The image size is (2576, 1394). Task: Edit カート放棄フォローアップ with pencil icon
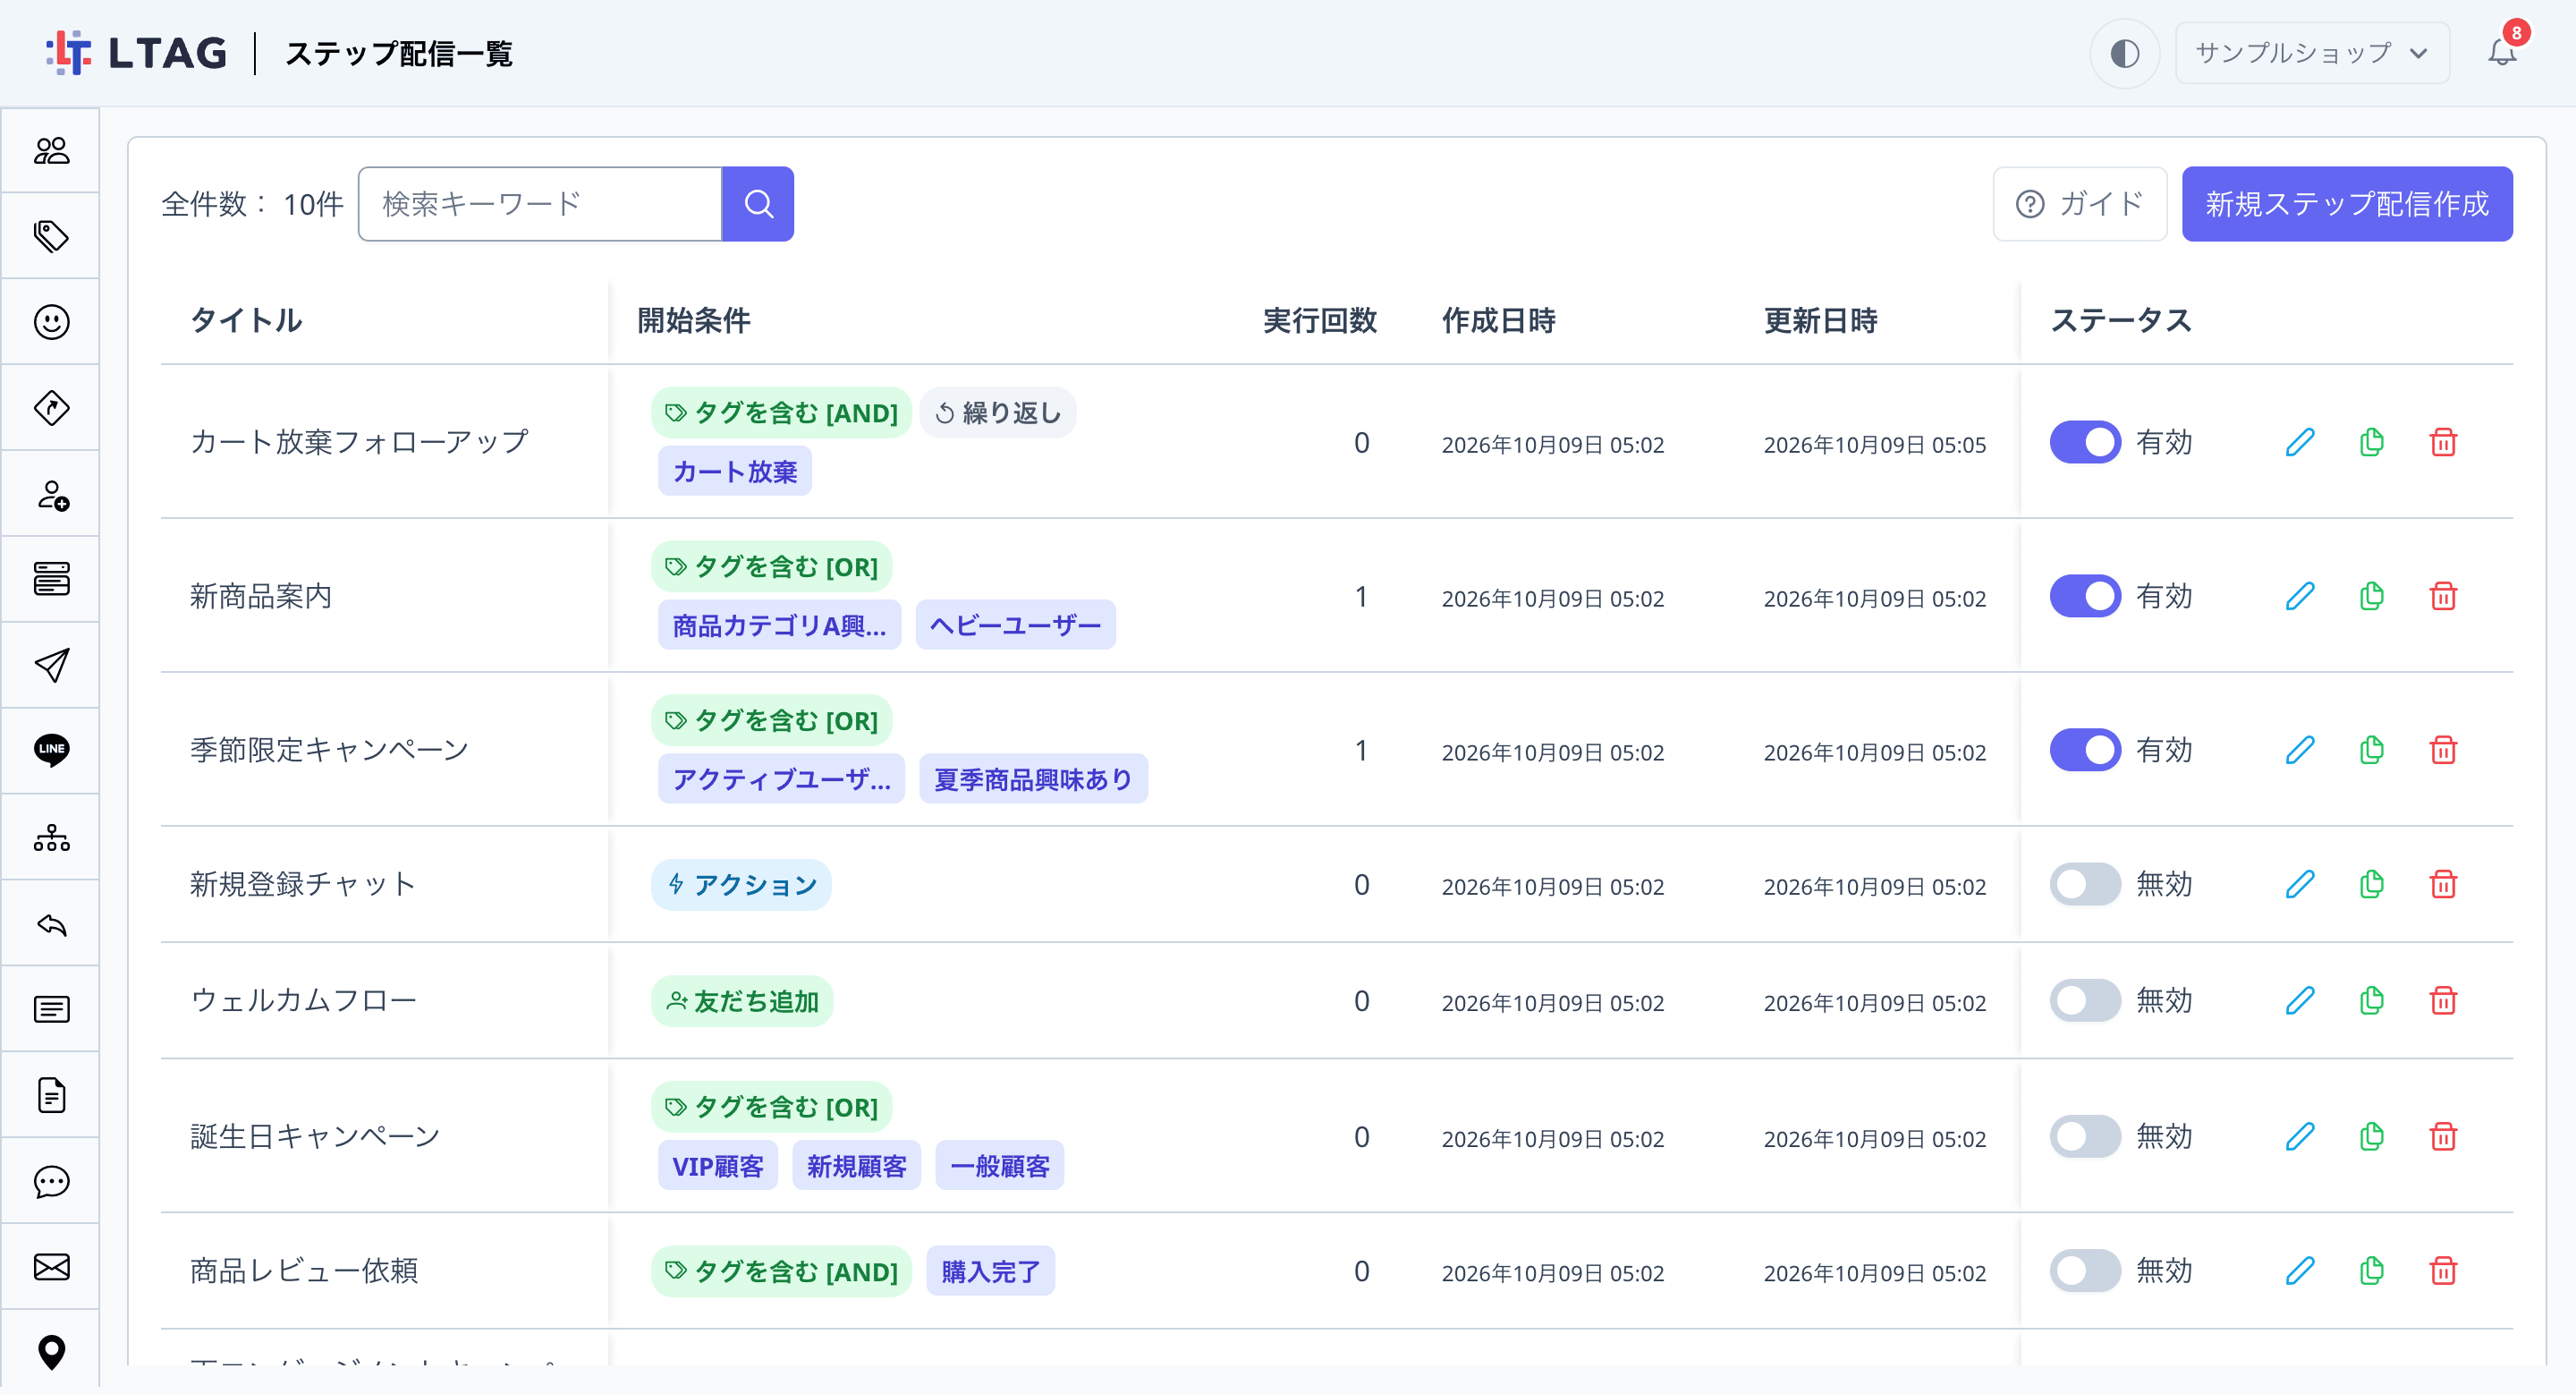point(2300,442)
